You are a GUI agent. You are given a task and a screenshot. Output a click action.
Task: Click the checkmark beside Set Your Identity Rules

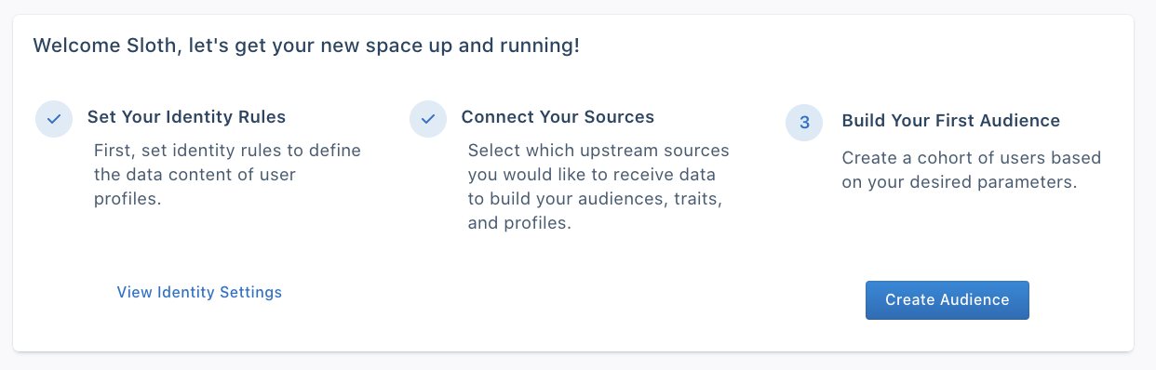(x=54, y=119)
